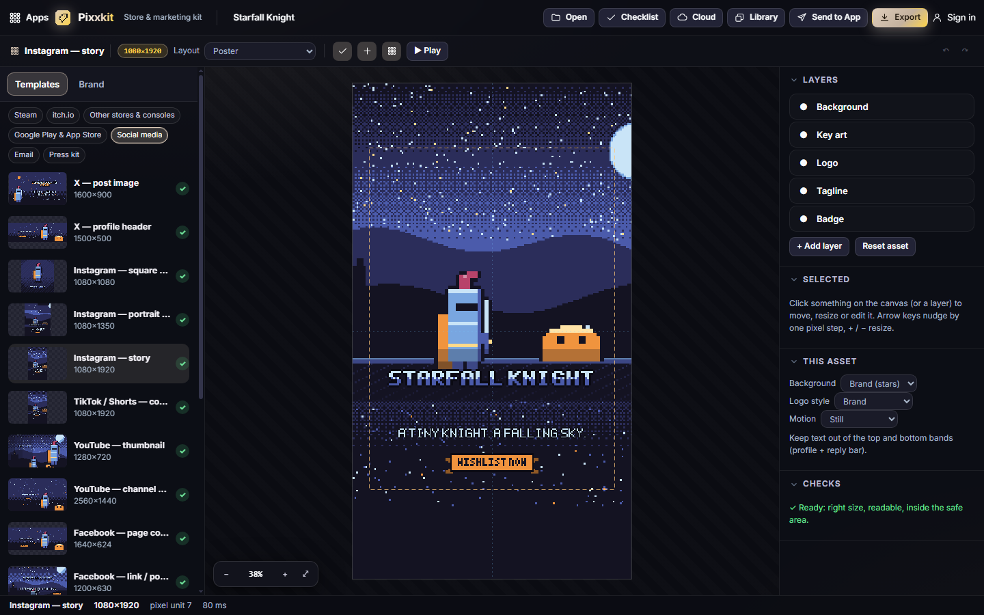Image resolution: width=984 pixels, height=615 pixels.
Task: Select the WISHLIST NOW badge on canvas
Action: (x=492, y=463)
